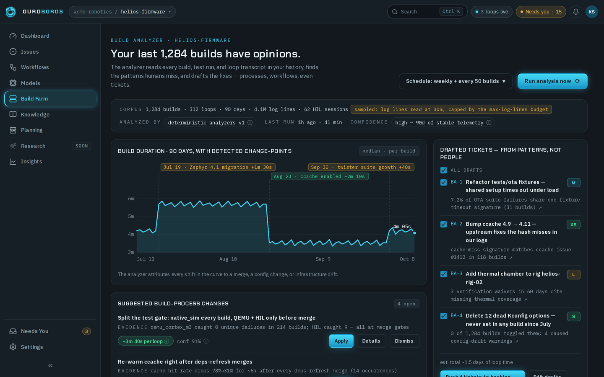The height and width of the screenshot is (377, 604).
Task: Open the Schedule weekly dropdown
Action: coord(456,81)
